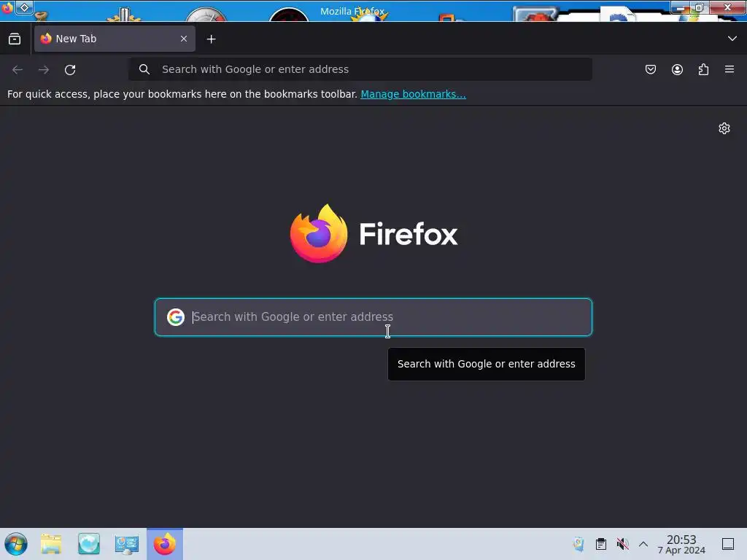Screen dimensions: 747x560
Task: Maximize or restore the Firefox window
Action: coord(699,7)
